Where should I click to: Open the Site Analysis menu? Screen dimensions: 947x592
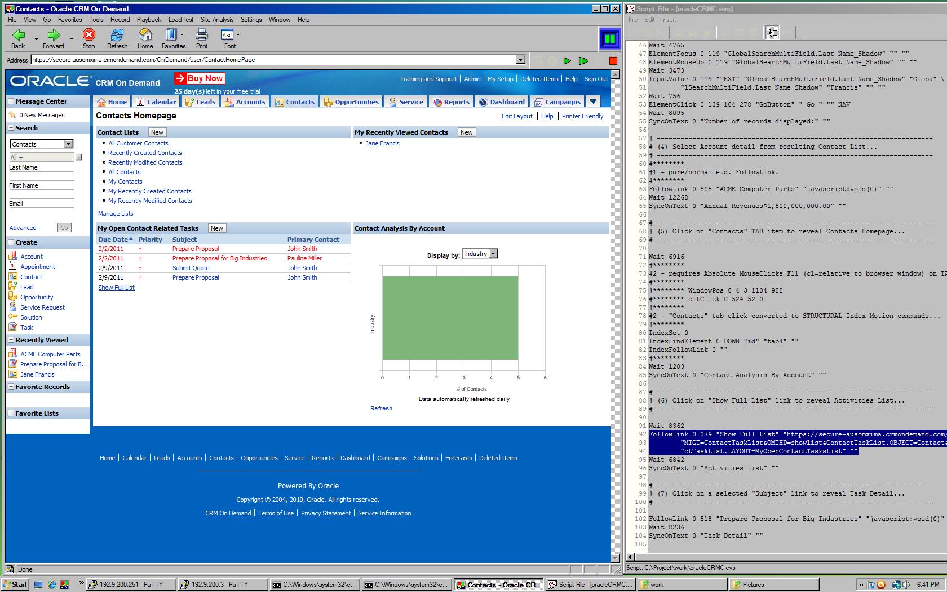(217, 20)
